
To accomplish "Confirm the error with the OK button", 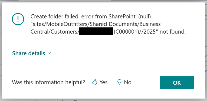I will (x=177, y=82).
